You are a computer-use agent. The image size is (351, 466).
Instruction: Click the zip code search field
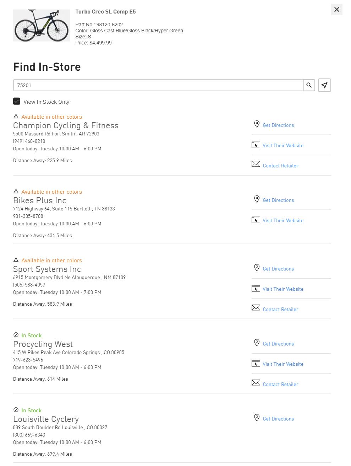[x=158, y=85]
